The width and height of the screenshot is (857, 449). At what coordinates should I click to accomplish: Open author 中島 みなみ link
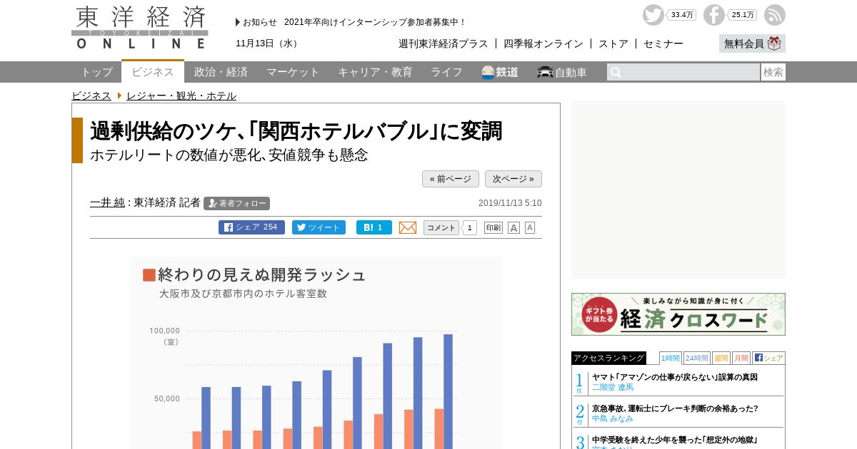613,418
